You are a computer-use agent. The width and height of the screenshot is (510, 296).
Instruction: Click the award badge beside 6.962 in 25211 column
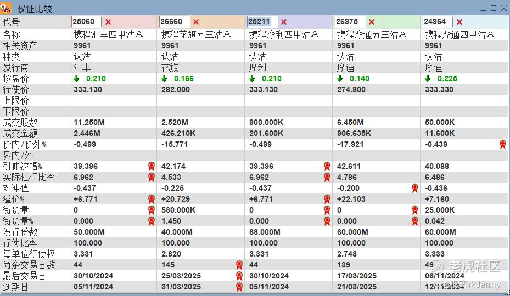pyautogui.click(x=327, y=178)
